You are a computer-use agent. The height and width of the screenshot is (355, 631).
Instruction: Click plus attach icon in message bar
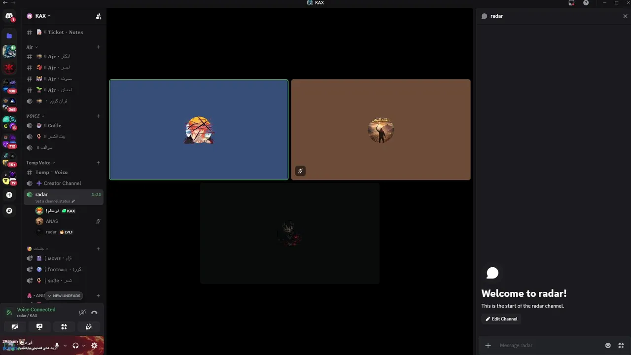pyautogui.click(x=488, y=345)
